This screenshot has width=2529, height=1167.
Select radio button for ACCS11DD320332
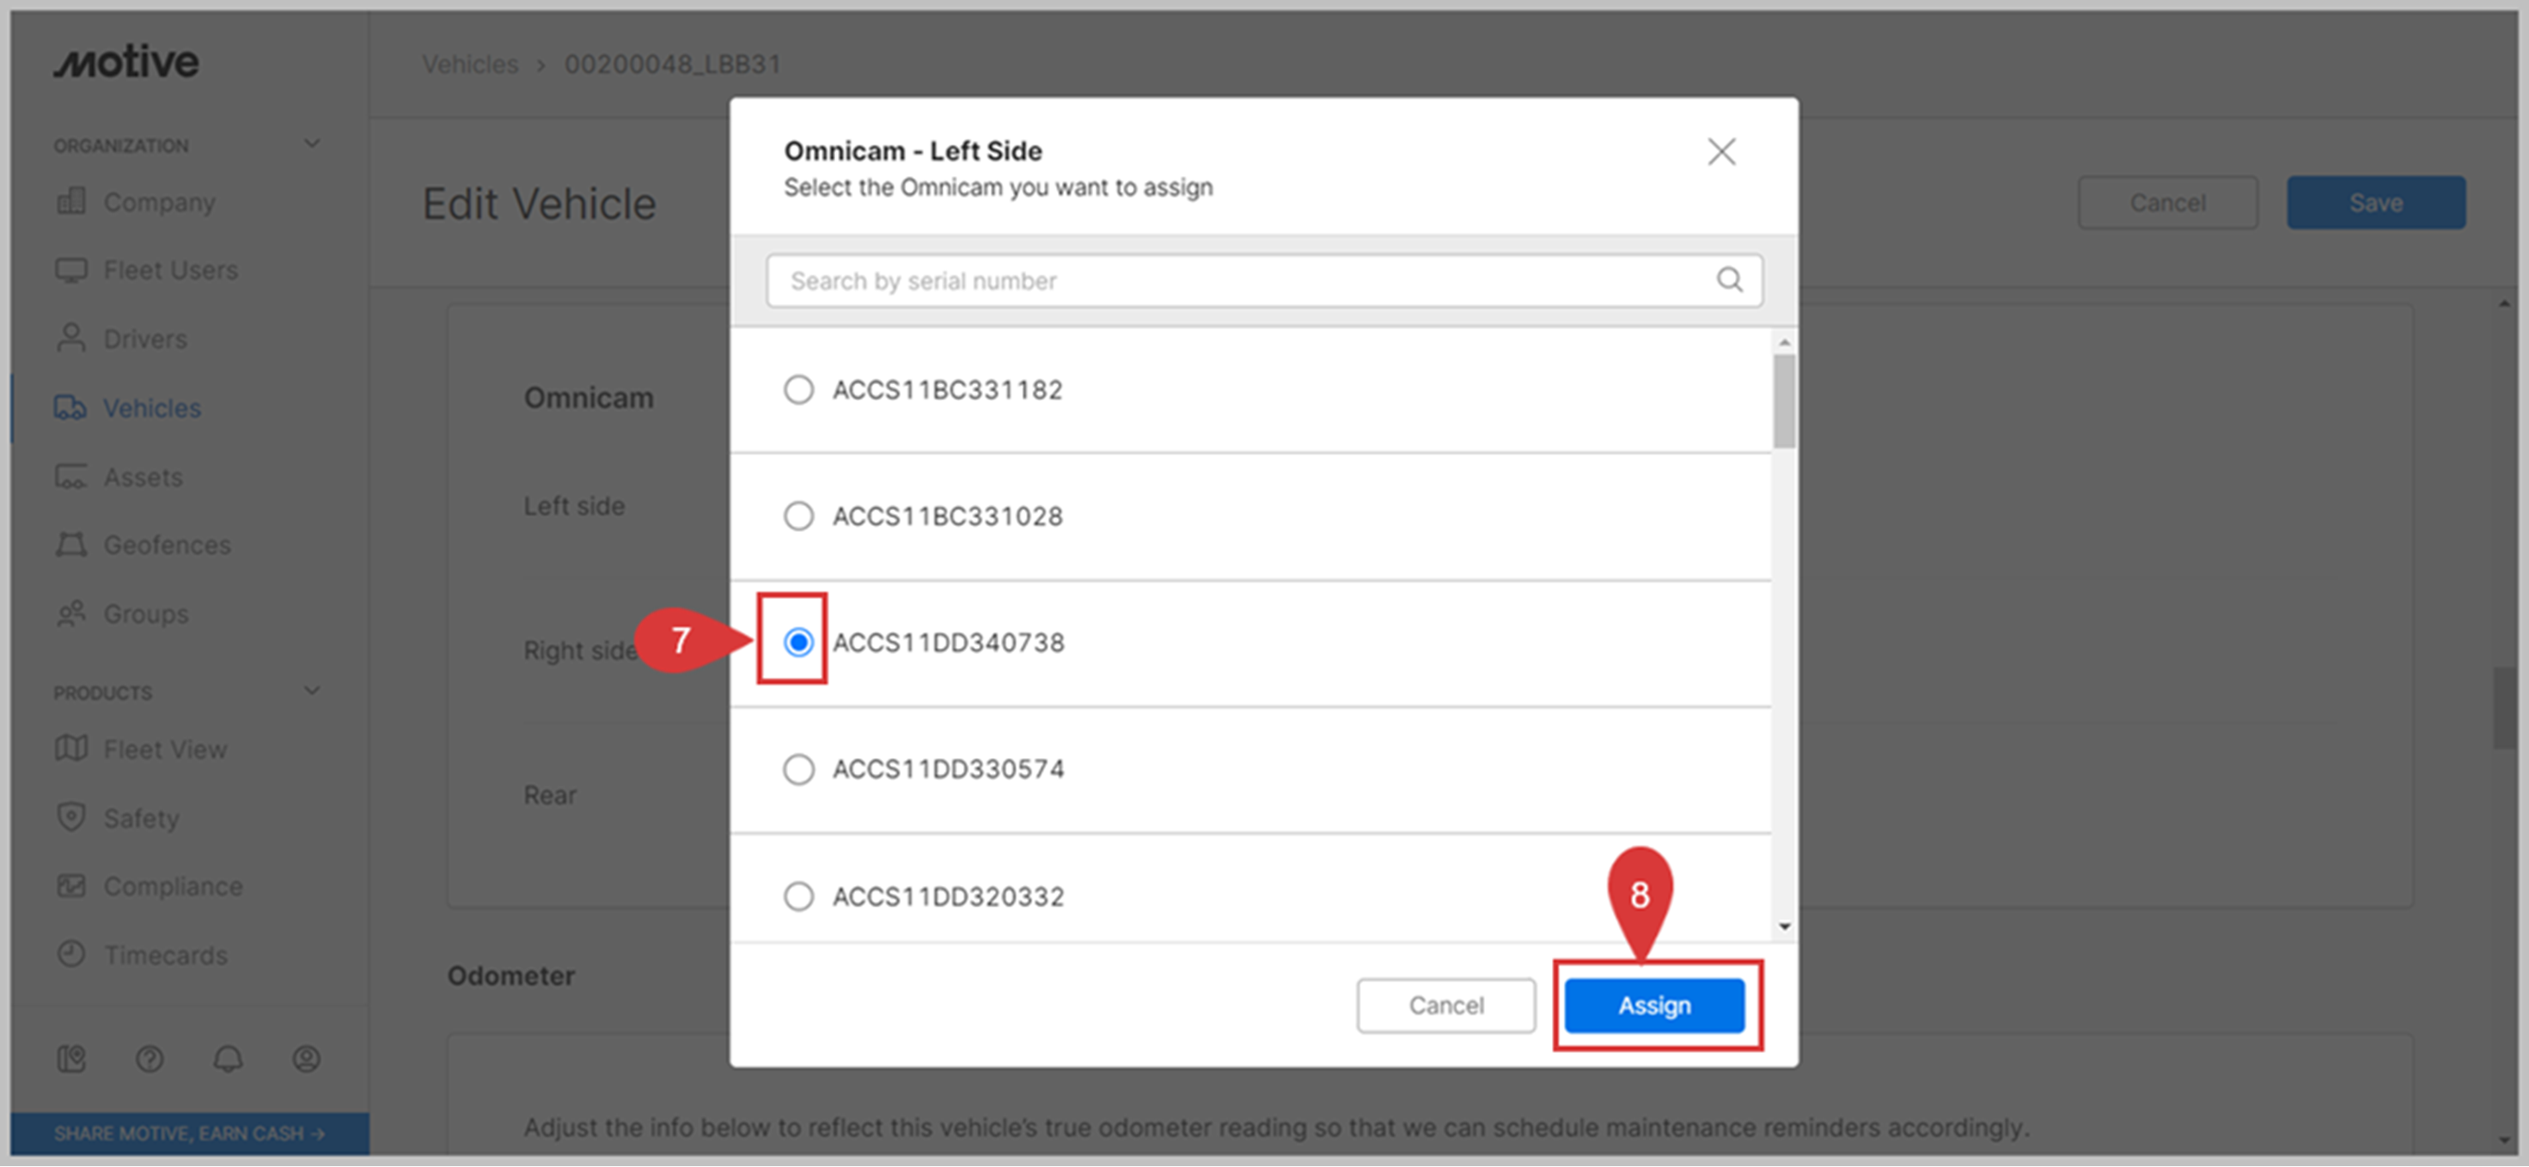[x=798, y=895]
